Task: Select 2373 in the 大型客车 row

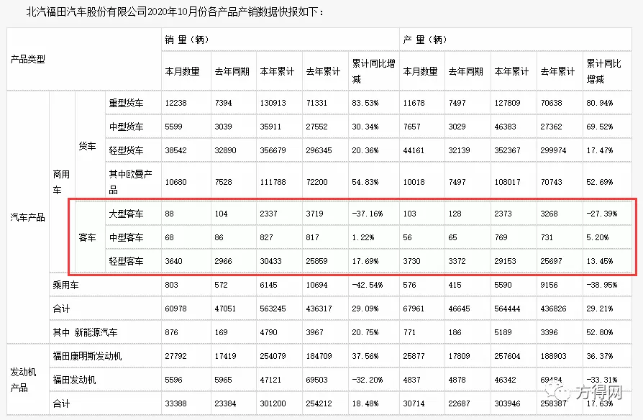Action: [503, 214]
